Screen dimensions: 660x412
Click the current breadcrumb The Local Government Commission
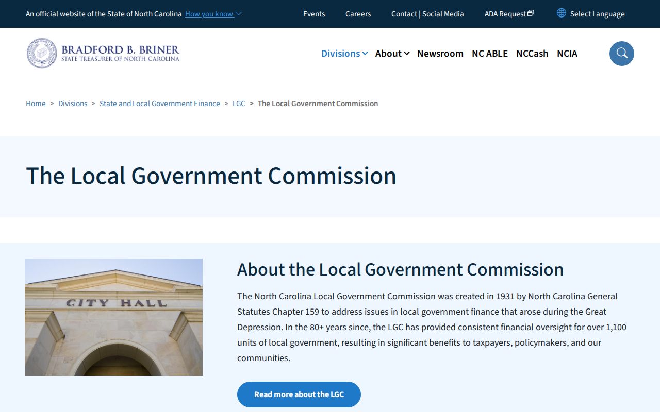[x=318, y=104]
